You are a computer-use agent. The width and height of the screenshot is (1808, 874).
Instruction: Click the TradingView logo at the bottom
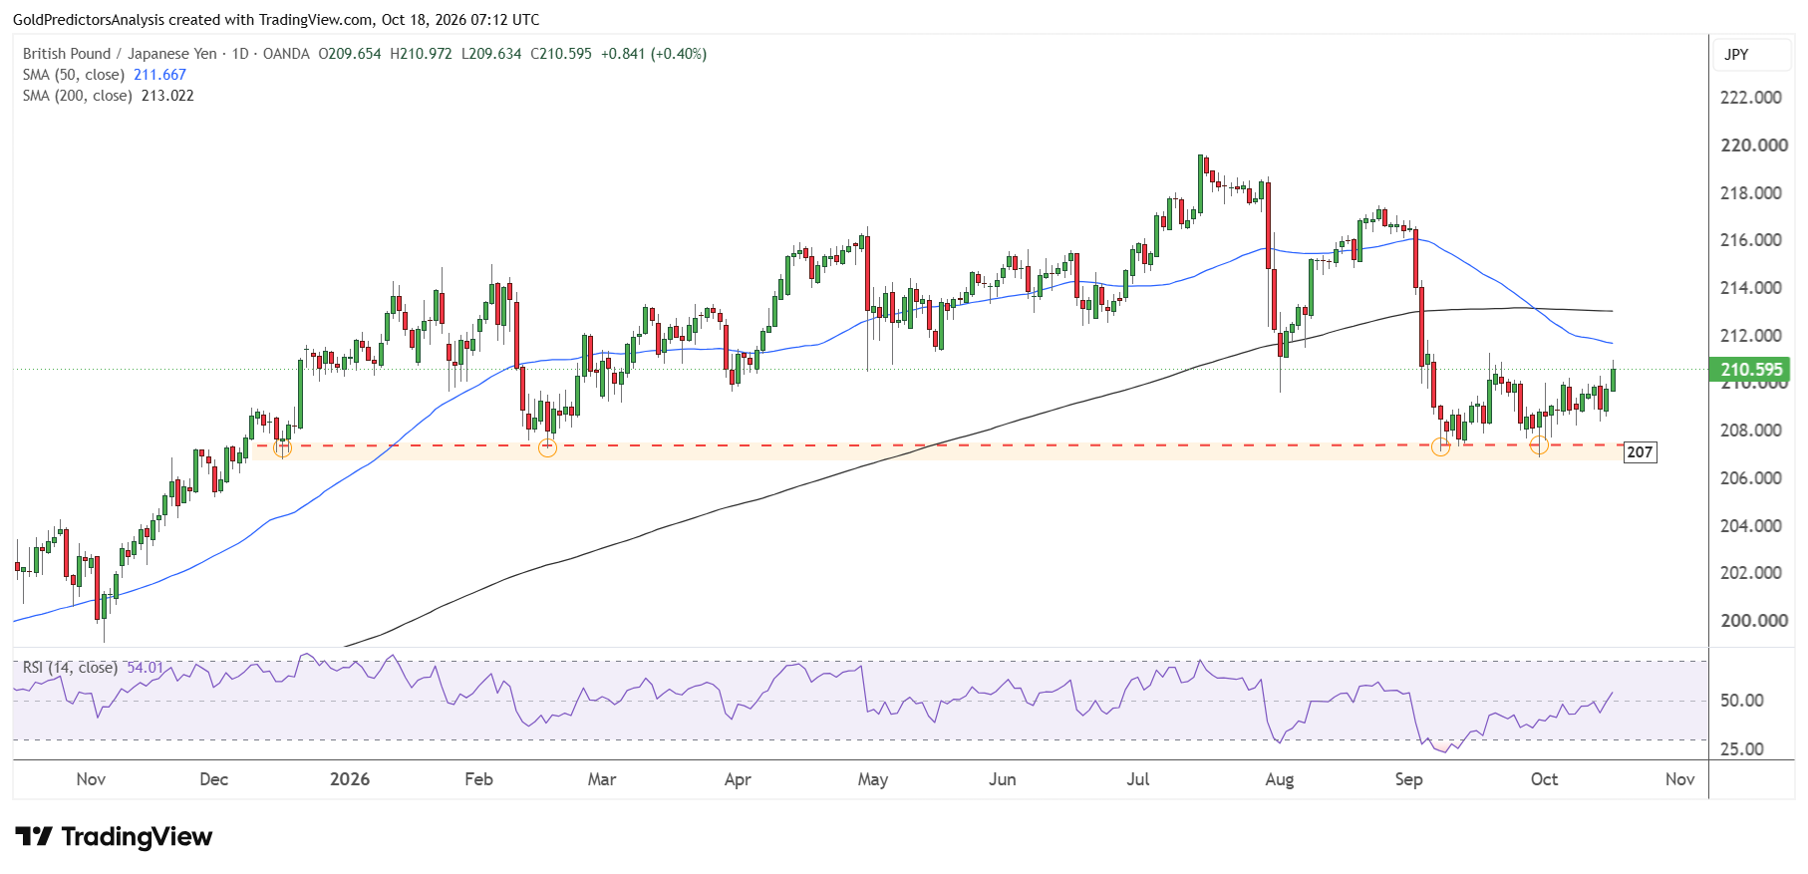pos(114,836)
